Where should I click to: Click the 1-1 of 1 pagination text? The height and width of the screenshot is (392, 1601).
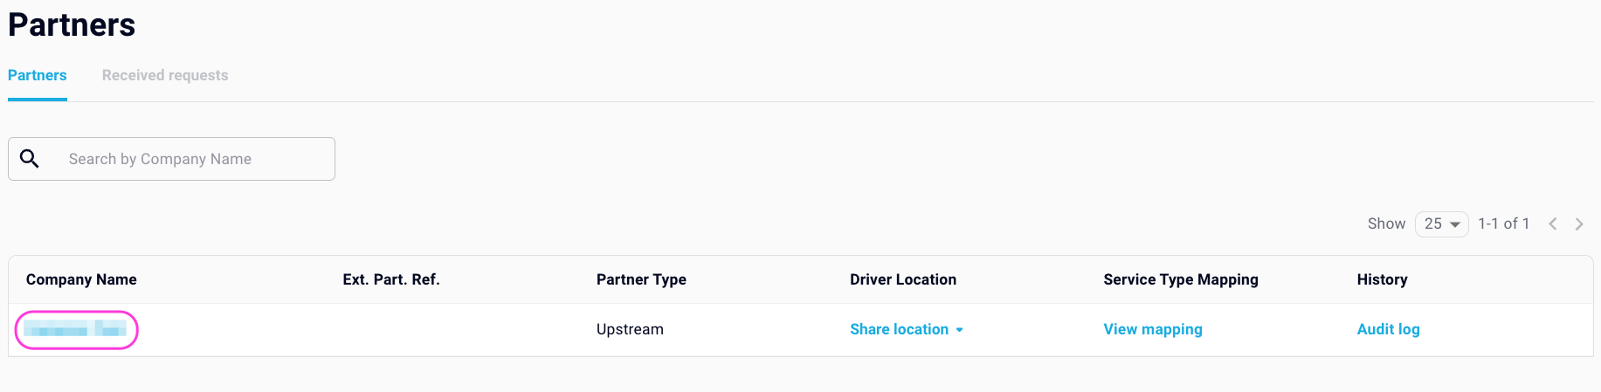(1503, 224)
